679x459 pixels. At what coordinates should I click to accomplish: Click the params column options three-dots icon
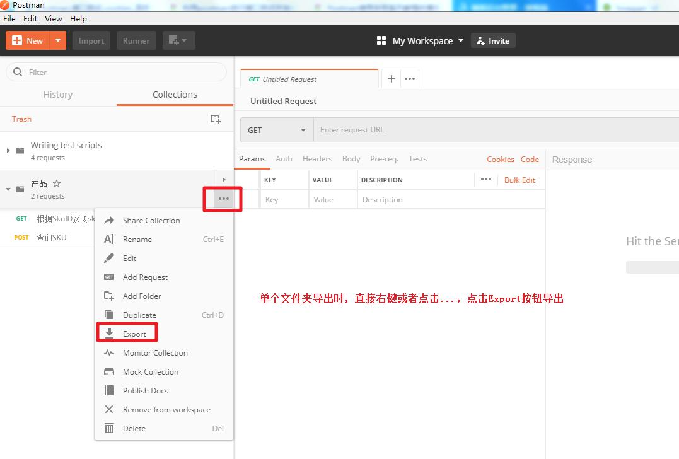tap(485, 180)
